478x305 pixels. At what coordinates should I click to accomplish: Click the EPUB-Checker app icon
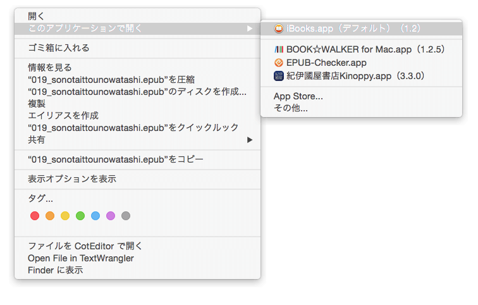[x=279, y=63]
